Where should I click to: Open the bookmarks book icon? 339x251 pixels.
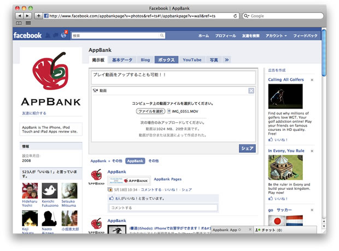pos(19,23)
